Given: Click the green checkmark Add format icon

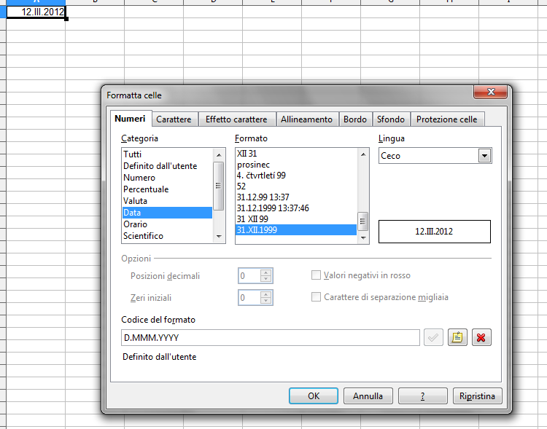Looking at the screenshot, I should pos(433,338).
